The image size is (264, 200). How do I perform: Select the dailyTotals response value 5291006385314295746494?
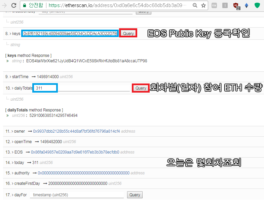coord(53,115)
